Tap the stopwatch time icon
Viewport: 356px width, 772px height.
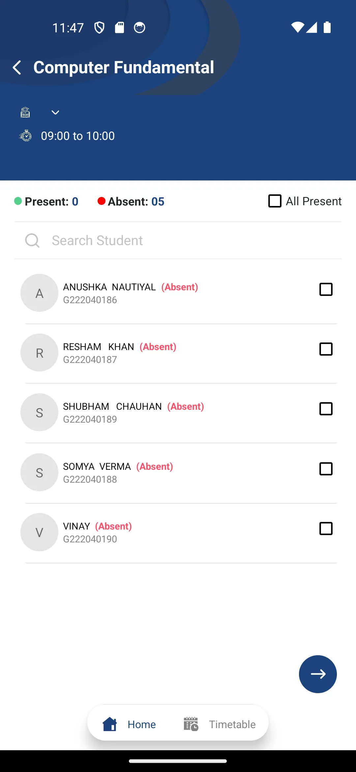tap(25, 136)
